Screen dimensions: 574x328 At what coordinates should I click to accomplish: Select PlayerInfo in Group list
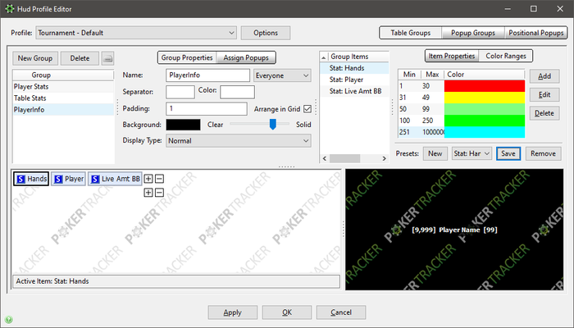pyautogui.click(x=63, y=109)
